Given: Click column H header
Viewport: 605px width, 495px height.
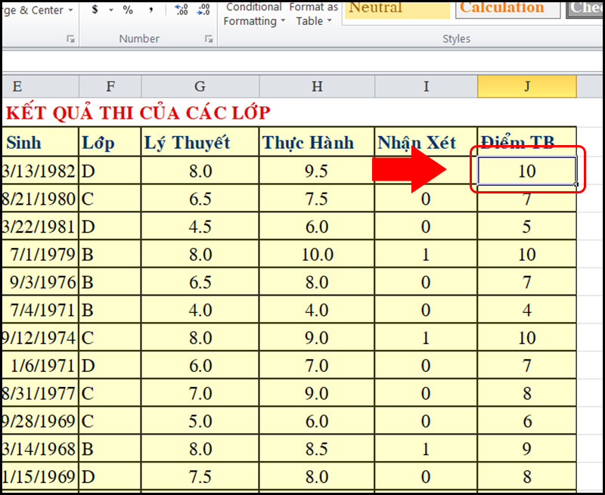Looking at the screenshot, I should pos(316,87).
